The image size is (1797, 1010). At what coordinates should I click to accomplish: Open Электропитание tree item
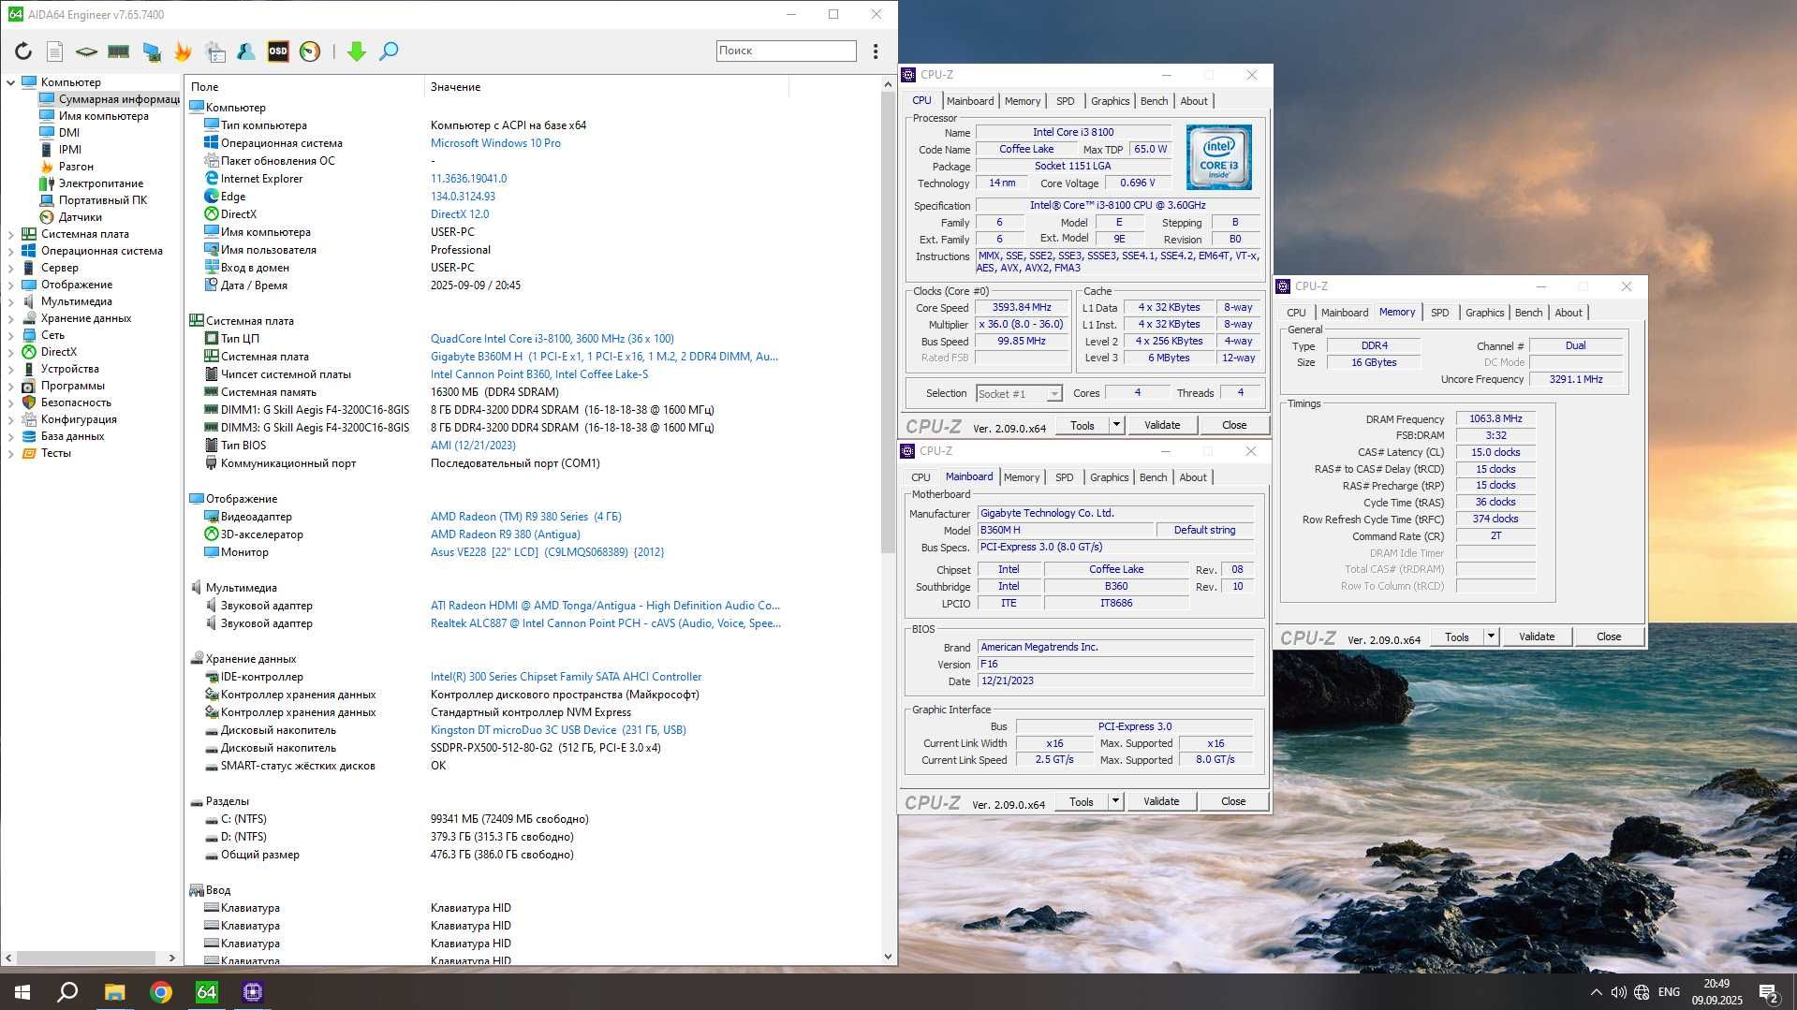[x=92, y=183]
